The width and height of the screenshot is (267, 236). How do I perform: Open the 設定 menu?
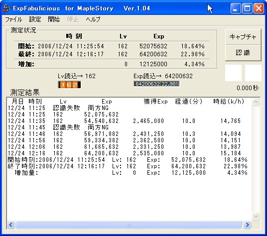pos(35,19)
